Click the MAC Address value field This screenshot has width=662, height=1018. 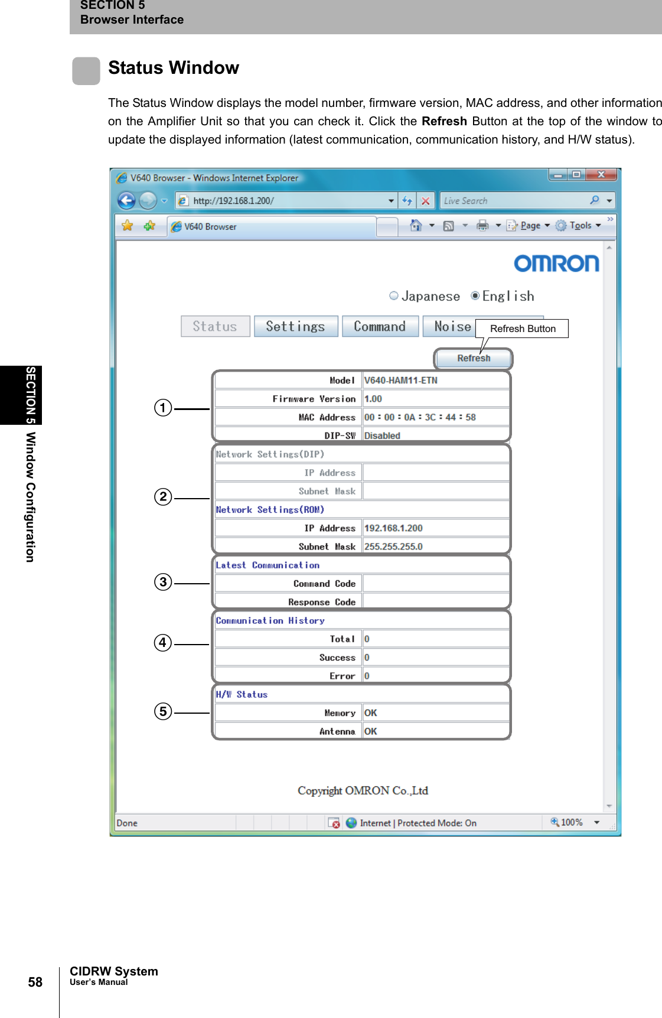click(x=436, y=417)
